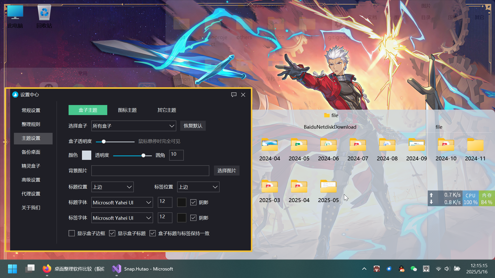Switch to the 盒子主题 tab
Screen dimensions: 495x278
(x=88, y=110)
